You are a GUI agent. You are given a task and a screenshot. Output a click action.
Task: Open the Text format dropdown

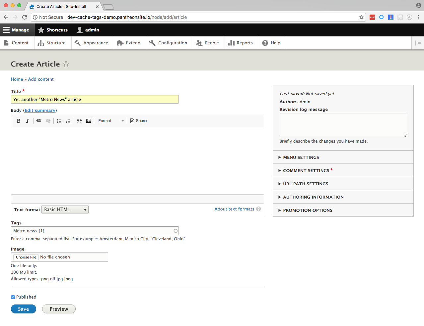click(x=65, y=209)
